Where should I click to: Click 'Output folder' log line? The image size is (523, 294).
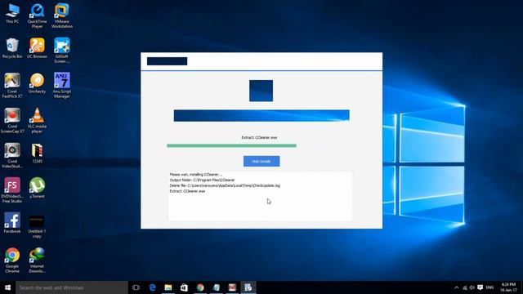(202, 180)
